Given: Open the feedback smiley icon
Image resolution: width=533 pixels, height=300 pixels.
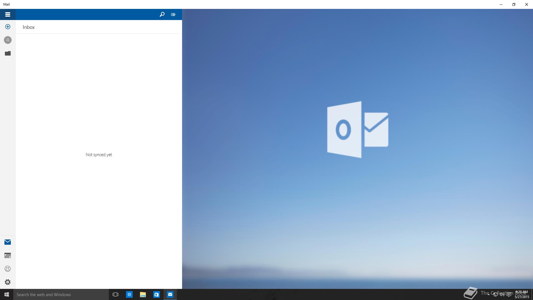Looking at the screenshot, I should pyautogui.click(x=7, y=269).
